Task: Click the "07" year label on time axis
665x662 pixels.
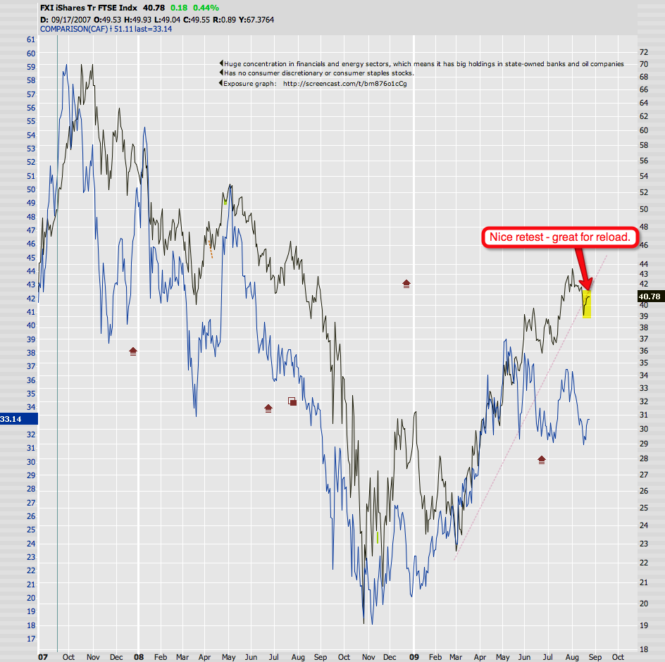Action: (43, 657)
